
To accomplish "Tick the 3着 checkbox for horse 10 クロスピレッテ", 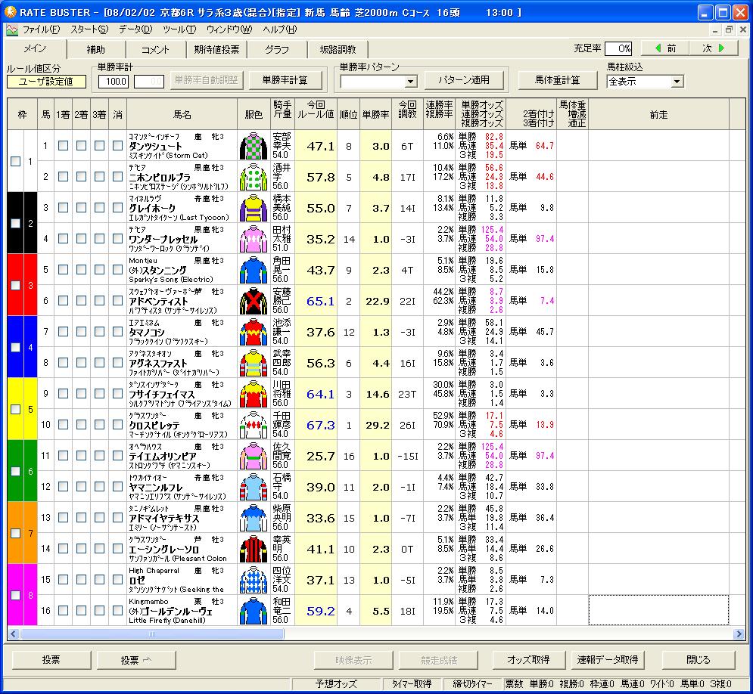I will click(99, 424).
